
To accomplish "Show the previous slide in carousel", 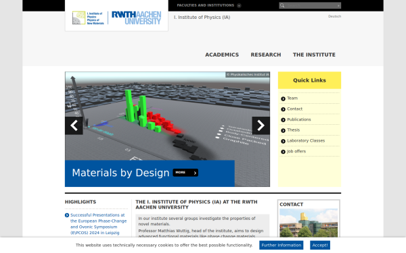I will [x=74, y=125].
